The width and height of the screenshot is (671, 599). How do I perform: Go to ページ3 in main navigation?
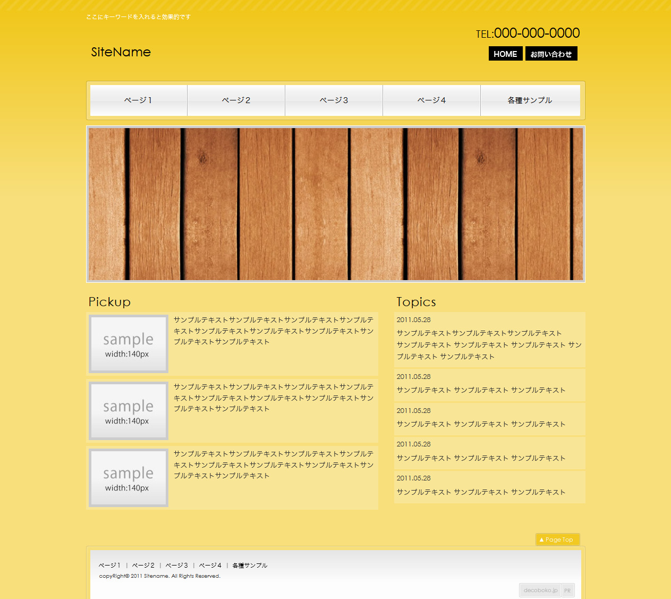pyautogui.click(x=334, y=100)
